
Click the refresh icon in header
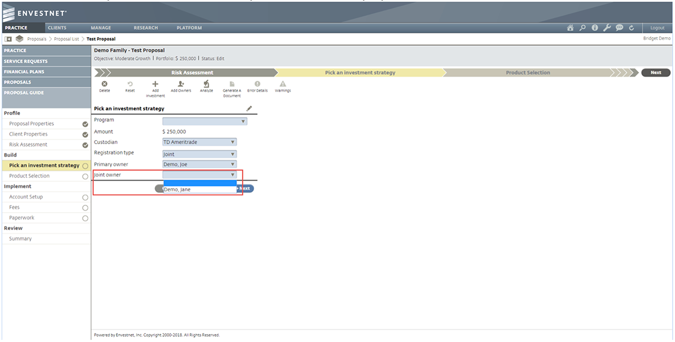[632, 27]
